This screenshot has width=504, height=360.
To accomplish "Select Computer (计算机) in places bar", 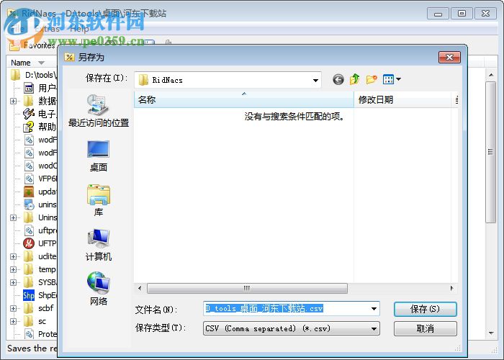I will click(x=99, y=246).
